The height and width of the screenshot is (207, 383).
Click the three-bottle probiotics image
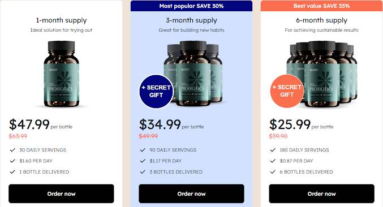point(193,73)
